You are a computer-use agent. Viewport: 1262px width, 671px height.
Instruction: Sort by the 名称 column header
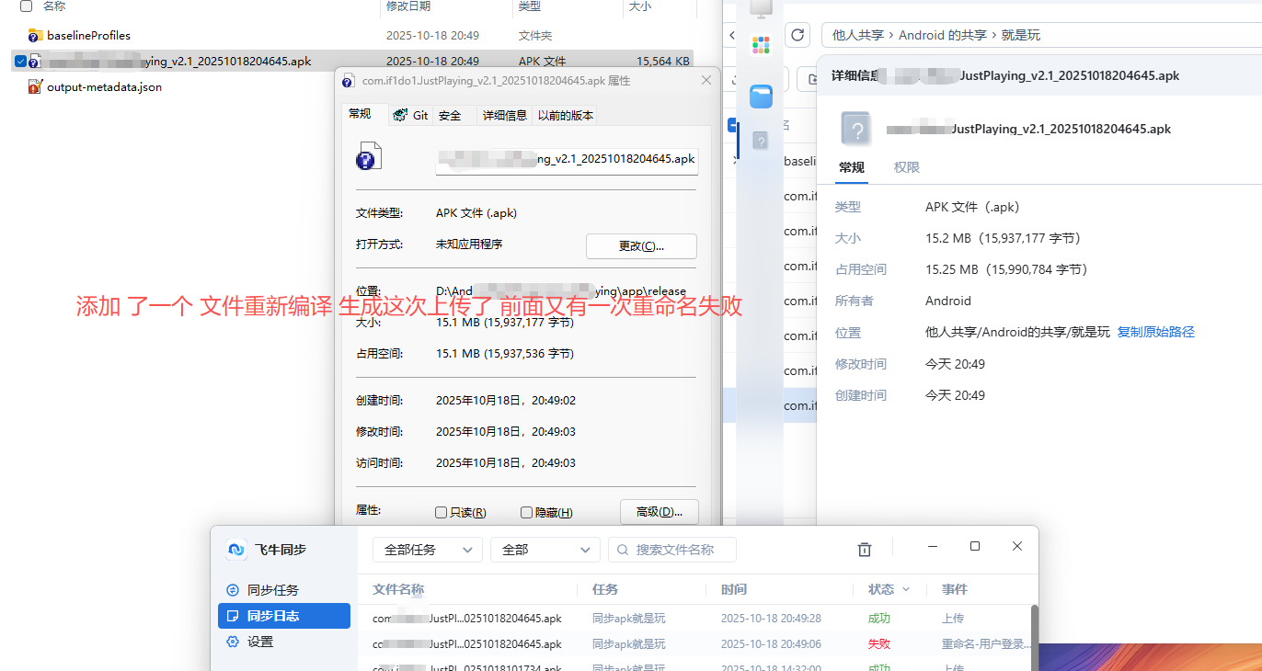pos(54,6)
